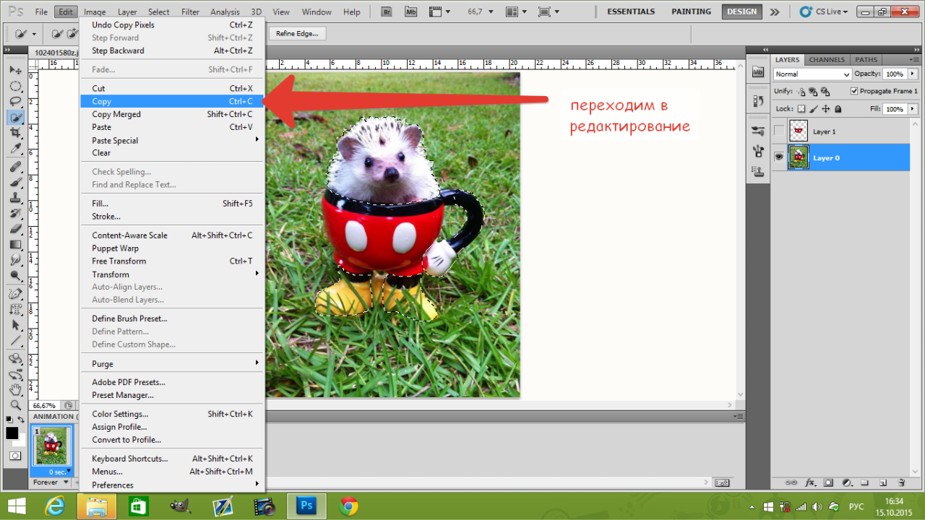Select the Eyedropper tool

pyautogui.click(x=15, y=149)
